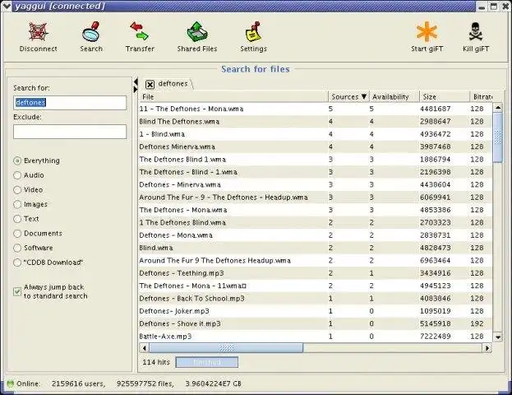This screenshot has width=512, height=395.
Task: Select "The Deftones - Blind - 1.wma" row
Action: [x=316, y=172]
